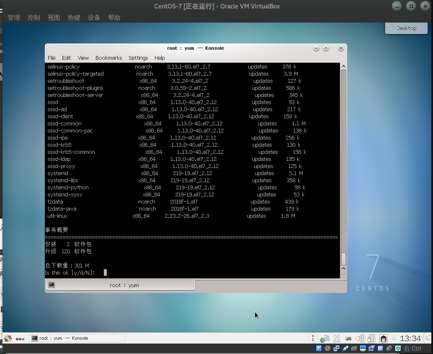Viewport: 433px width, 354px height.
Task: Click the Desktop toolbox button
Action: point(406,28)
